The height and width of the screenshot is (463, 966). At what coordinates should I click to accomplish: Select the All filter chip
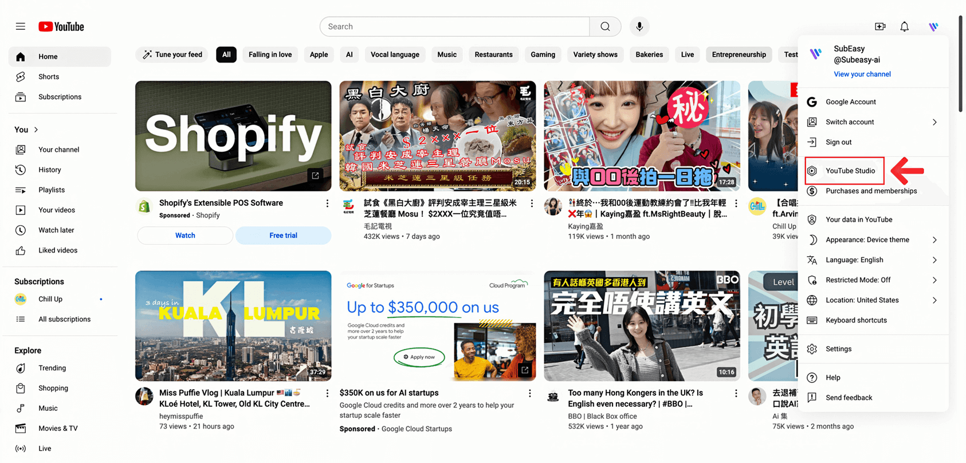(226, 54)
